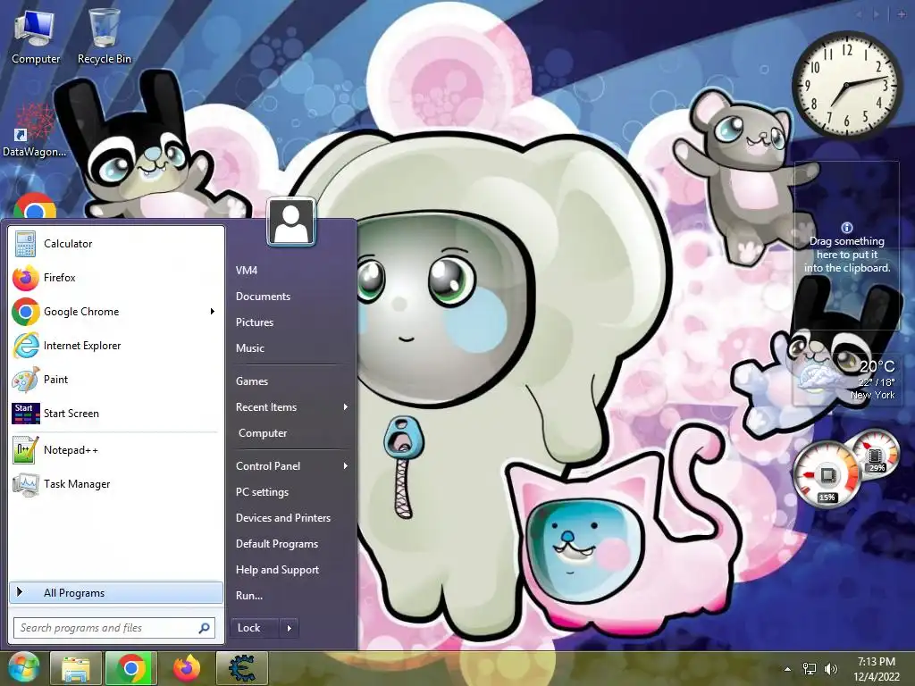Click the Google Chrome icon in Start menu

tap(25, 312)
